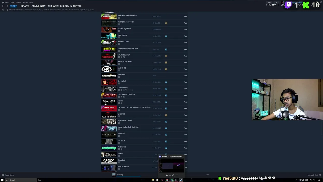323x182 pixels.
Task: Click the Free price on Light Bearers row
Action: click(185, 36)
